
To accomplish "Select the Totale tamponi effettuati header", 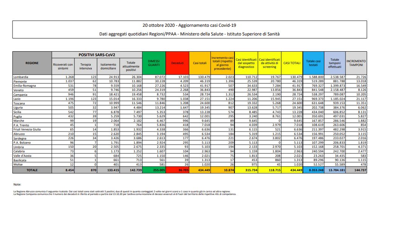I will [334, 63].
